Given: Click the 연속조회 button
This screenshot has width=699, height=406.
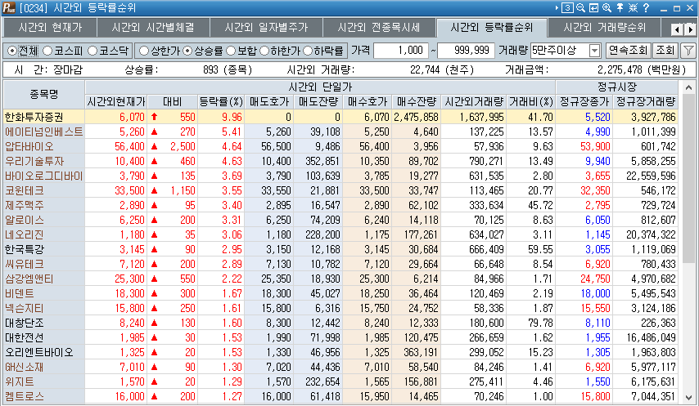Looking at the screenshot, I should (628, 51).
